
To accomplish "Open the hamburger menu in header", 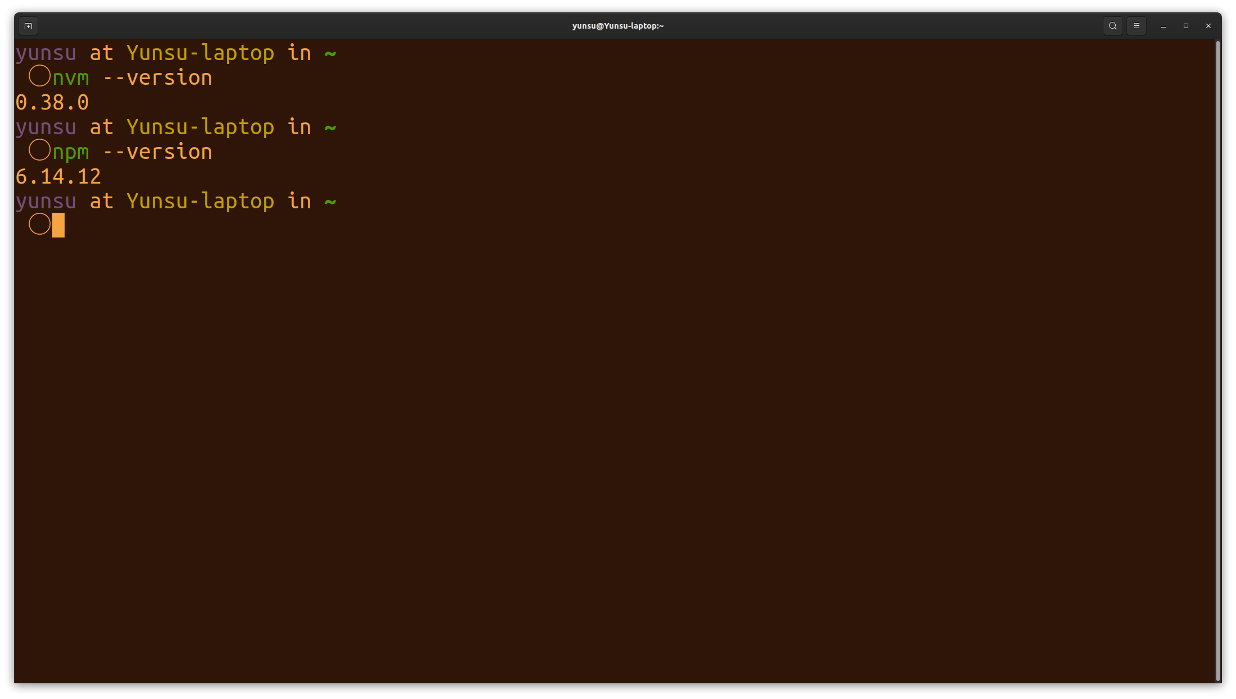I will (1136, 26).
